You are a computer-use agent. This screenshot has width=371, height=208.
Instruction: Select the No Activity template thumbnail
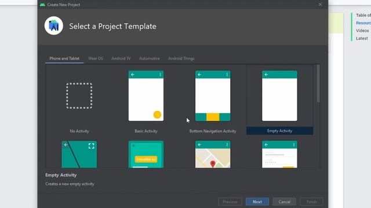click(x=79, y=96)
